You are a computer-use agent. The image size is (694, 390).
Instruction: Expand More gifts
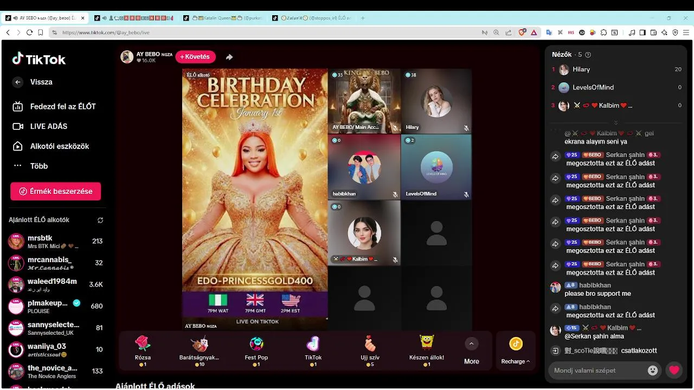click(471, 351)
